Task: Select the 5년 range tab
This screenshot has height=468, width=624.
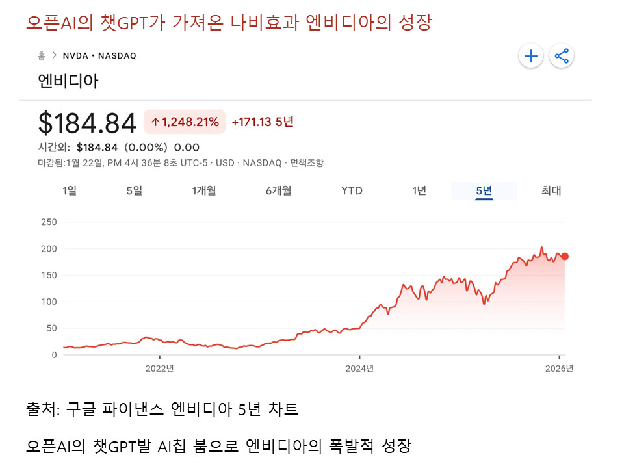Action: [484, 190]
